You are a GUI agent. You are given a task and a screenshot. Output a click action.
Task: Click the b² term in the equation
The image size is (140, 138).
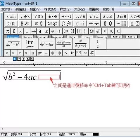pyautogui.click(x=12, y=76)
